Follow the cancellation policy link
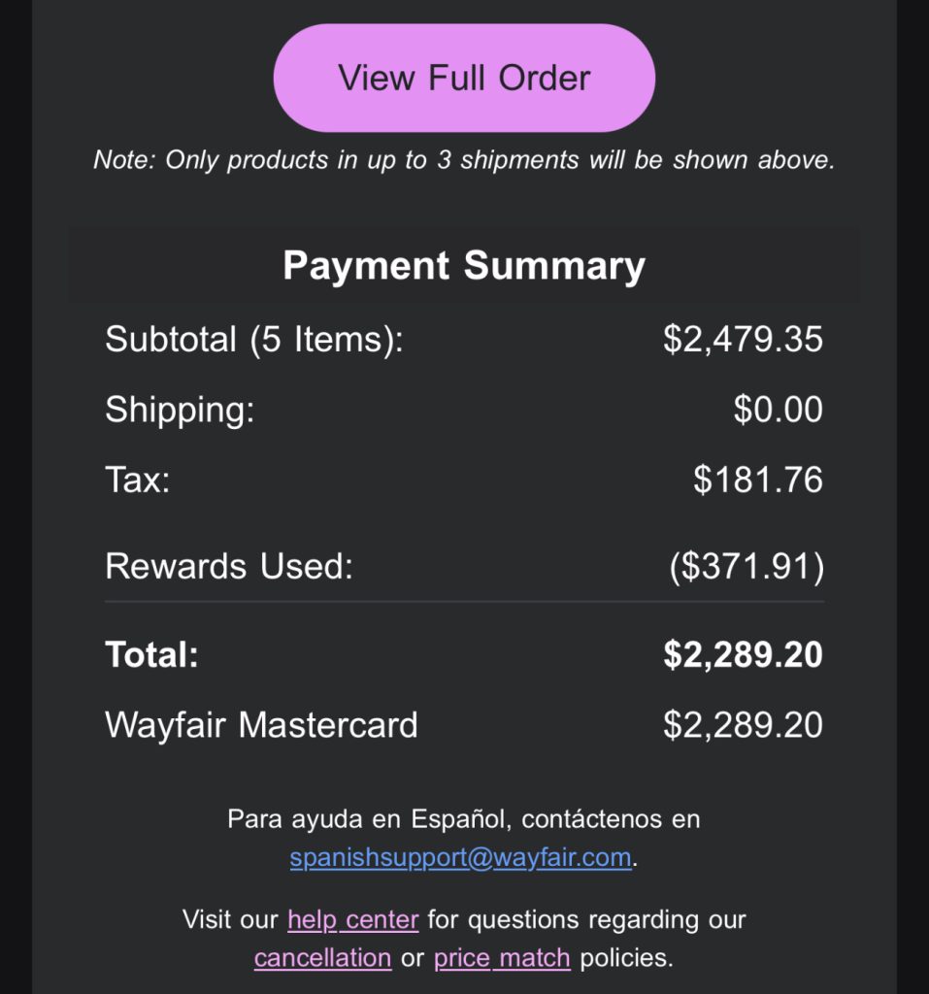The image size is (929, 994). coord(322,958)
